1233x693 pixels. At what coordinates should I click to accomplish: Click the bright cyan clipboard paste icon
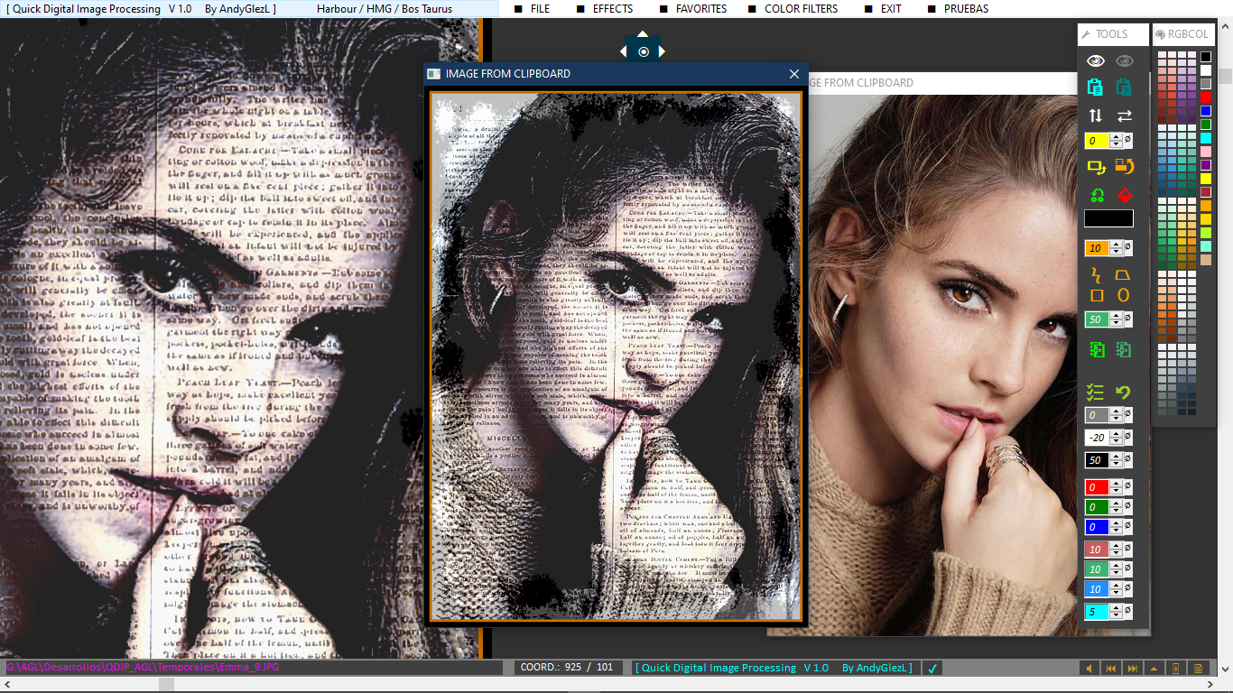[1095, 88]
